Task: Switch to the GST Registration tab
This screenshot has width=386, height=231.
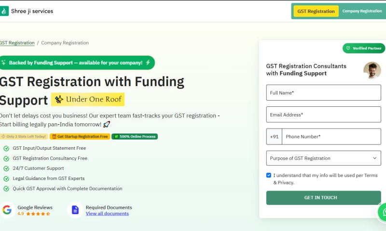Action: [x=316, y=11]
